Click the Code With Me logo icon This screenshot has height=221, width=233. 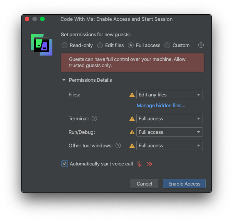42,45
